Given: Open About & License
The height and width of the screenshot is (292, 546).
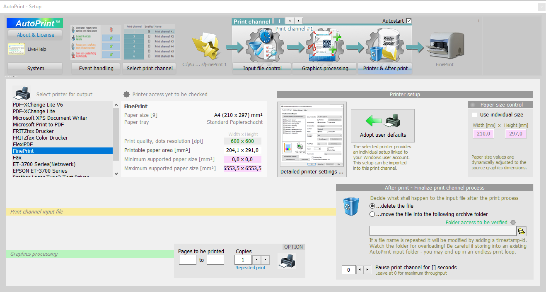Looking at the screenshot, I should (35, 35).
